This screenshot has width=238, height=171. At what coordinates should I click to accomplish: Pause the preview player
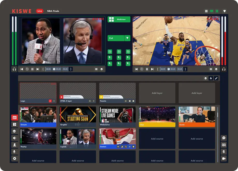tap(32, 69)
